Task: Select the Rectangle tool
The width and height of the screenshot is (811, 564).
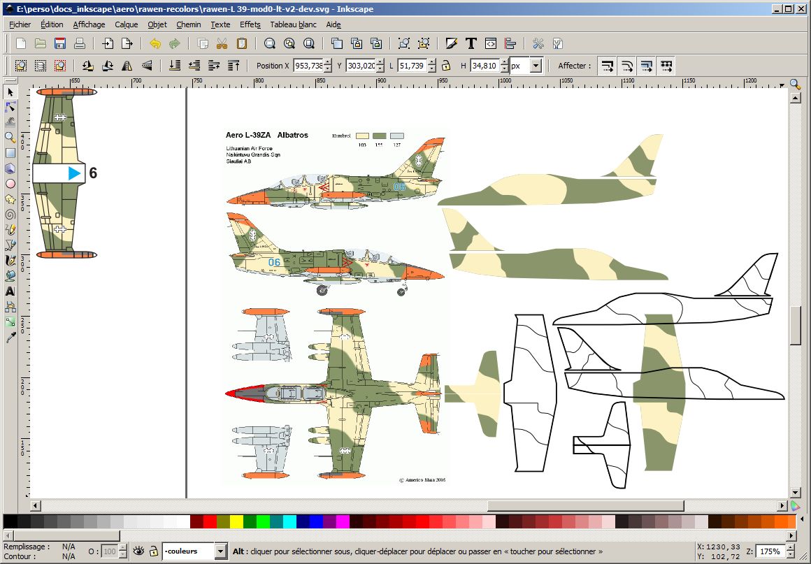Action: click(10, 153)
